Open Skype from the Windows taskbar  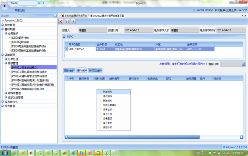click(81, 153)
